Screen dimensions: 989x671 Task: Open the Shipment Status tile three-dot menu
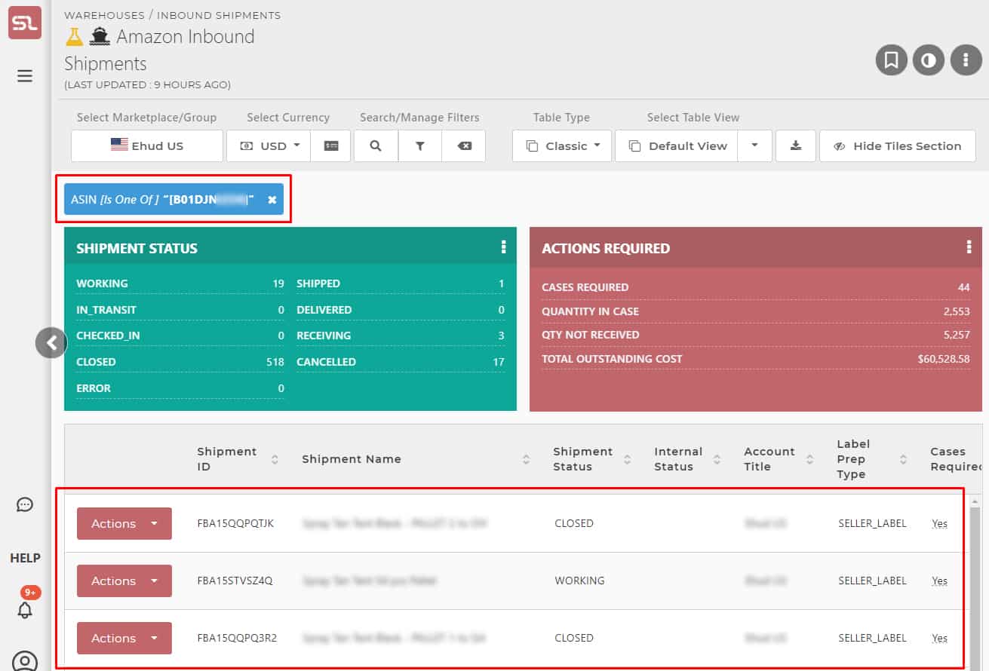click(x=503, y=247)
